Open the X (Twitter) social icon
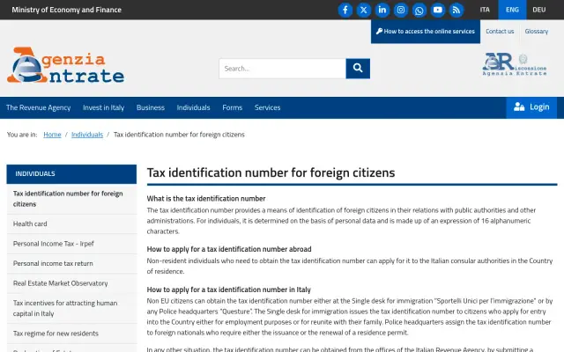Image resolution: width=564 pixels, height=352 pixels. pyautogui.click(x=364, y=10)
